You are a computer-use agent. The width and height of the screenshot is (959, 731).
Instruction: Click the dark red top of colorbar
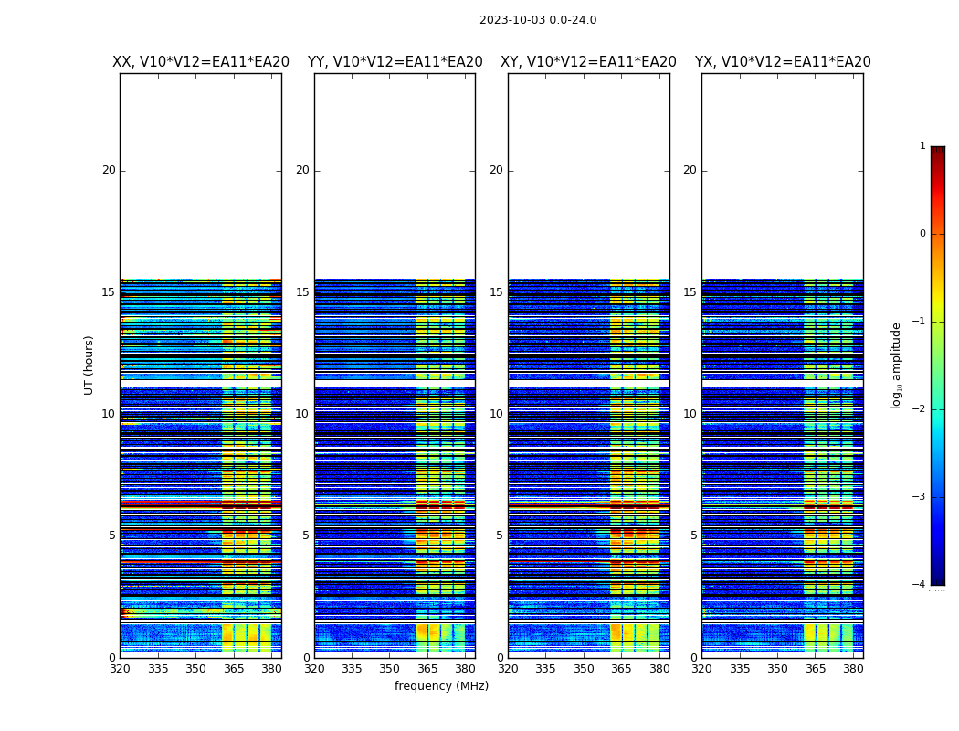(x=937, y=151)
